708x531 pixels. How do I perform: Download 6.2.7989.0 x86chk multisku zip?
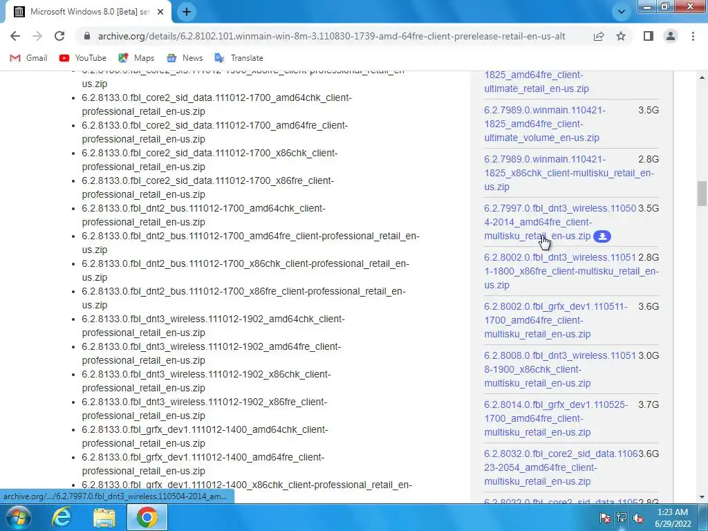(569, 173)
